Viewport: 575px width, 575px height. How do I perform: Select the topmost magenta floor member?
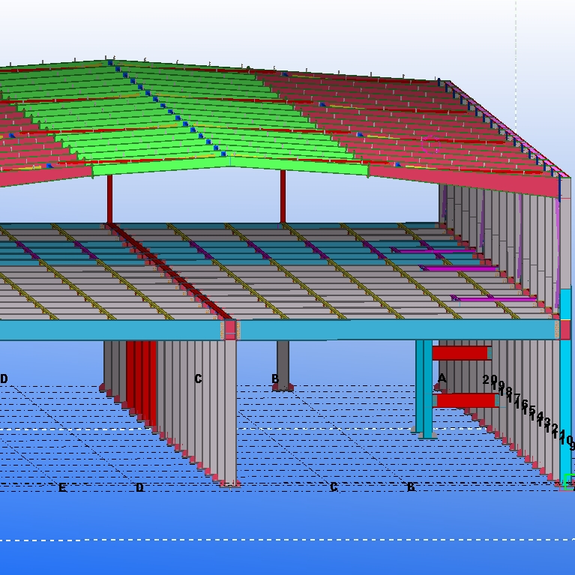click(433, 251)
